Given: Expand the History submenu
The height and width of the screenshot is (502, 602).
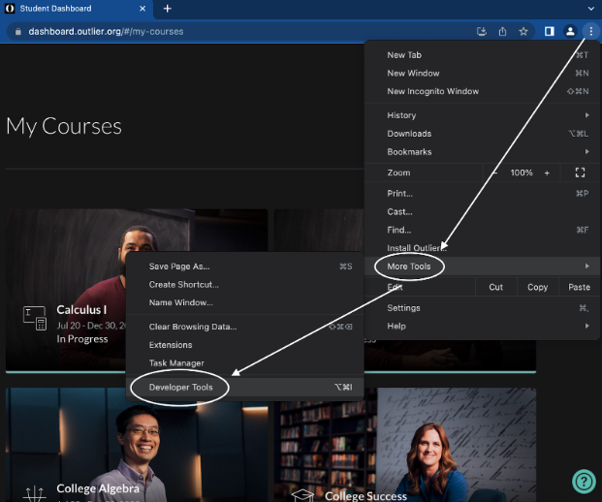Looking at the screenshot, I should pyautogui.click(x=482, y=115).
